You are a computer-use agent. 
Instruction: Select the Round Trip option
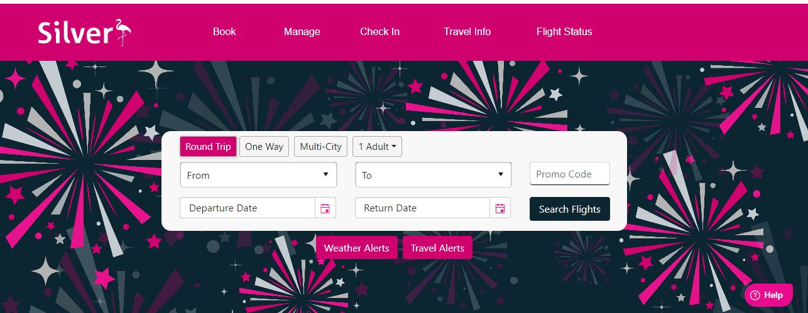(208, 147)
